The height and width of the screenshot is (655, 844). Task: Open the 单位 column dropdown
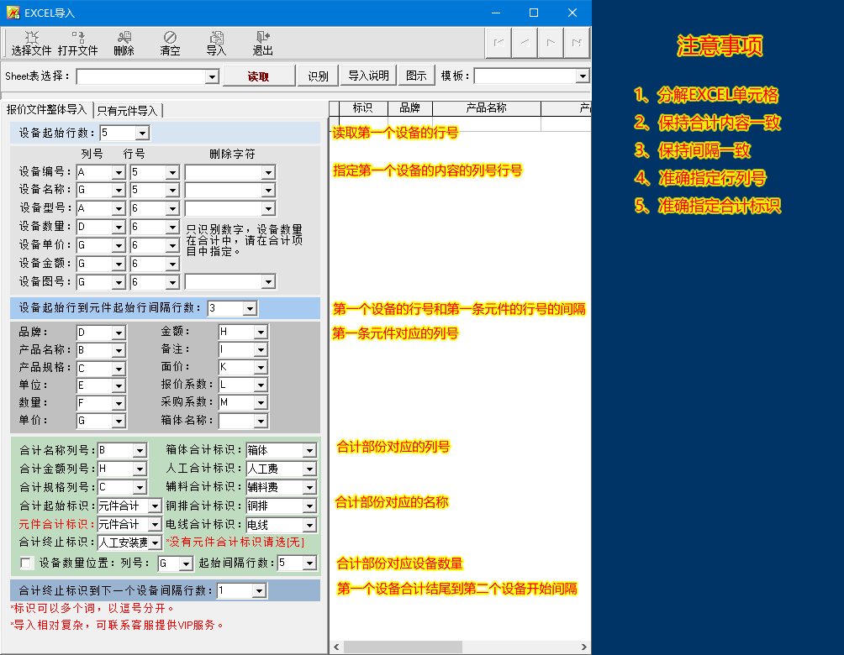[x=119, y=385]
